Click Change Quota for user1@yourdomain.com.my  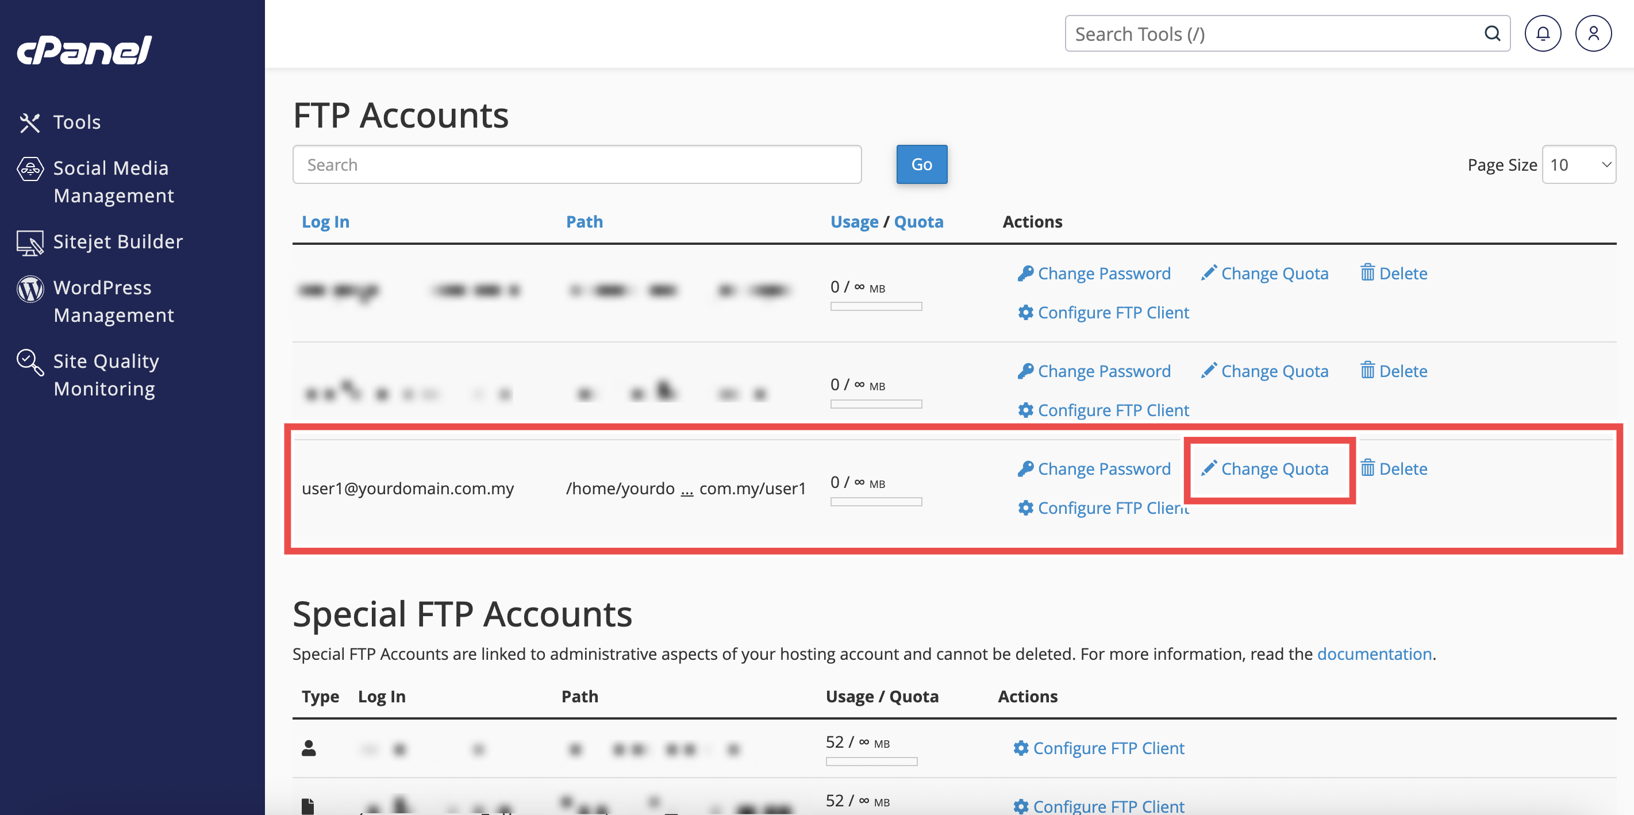(x=1273, y=468)
